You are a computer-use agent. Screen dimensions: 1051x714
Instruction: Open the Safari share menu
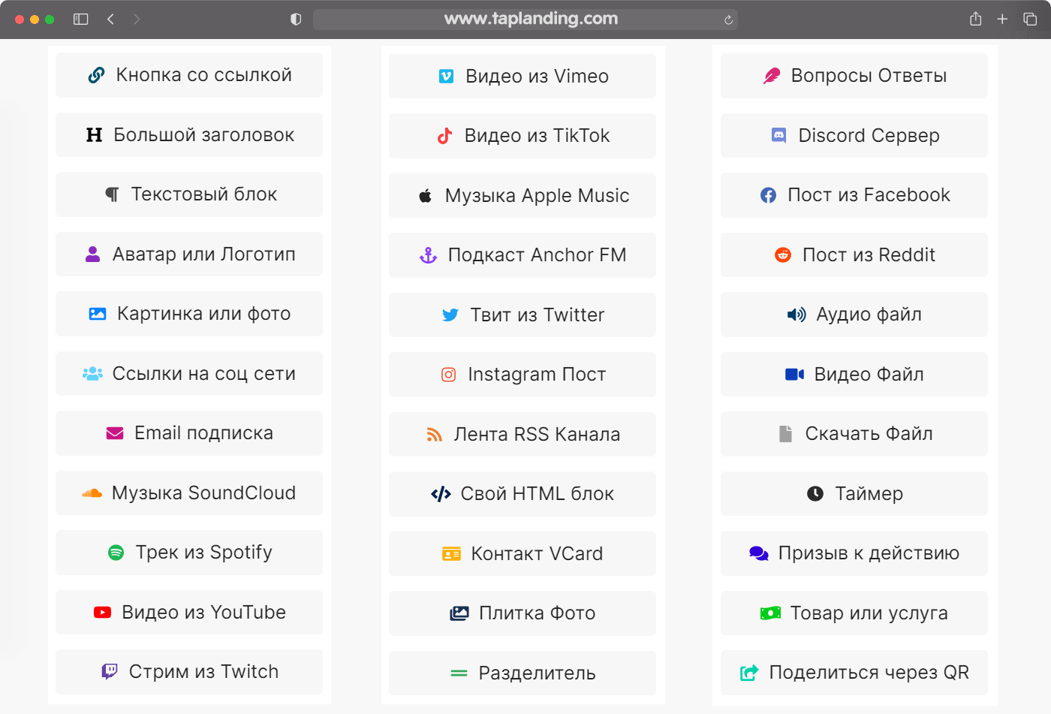tap(975, 19)
